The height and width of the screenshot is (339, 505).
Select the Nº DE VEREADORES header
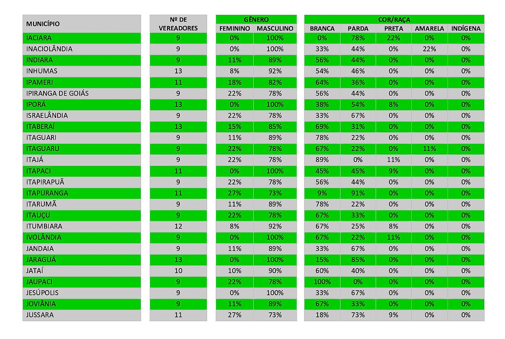[178, 24]
